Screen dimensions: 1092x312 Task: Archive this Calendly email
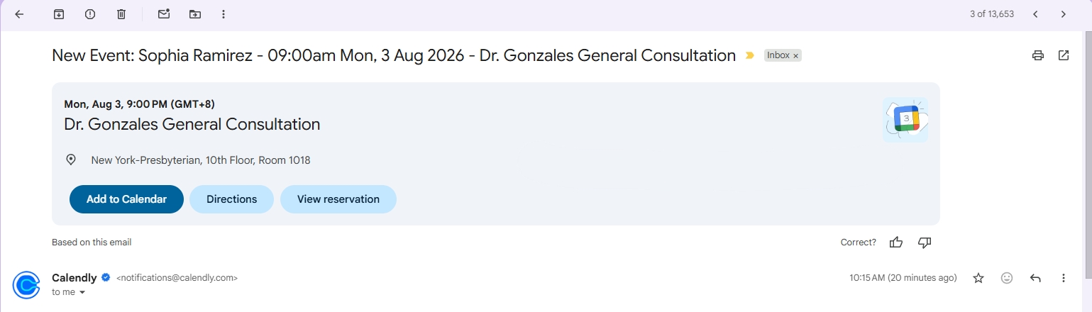59,14
